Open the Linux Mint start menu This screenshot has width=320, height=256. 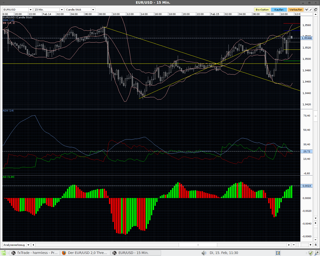coord(3,253)
